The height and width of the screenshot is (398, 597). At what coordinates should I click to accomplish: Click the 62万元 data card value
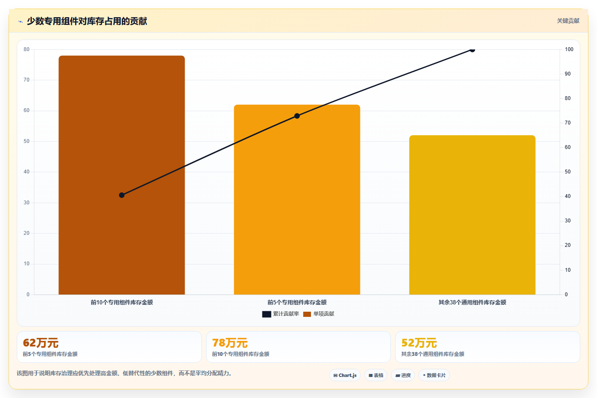pyautogui.click(x=40, y=343)
